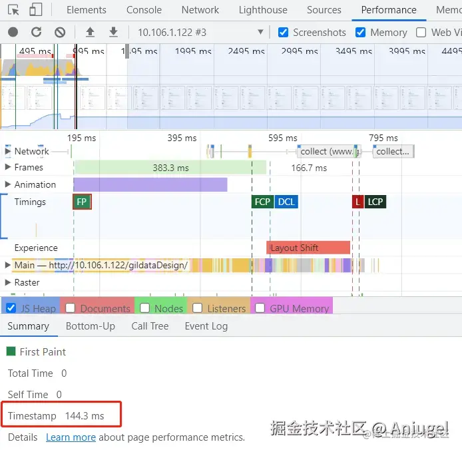
Task: Select the Summary tab
Action: (28, 326)
